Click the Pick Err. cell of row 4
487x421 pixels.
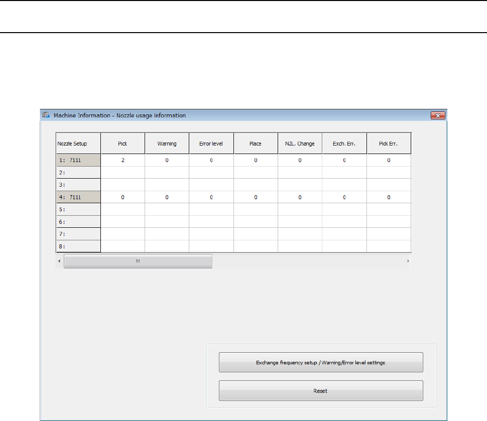389,197
